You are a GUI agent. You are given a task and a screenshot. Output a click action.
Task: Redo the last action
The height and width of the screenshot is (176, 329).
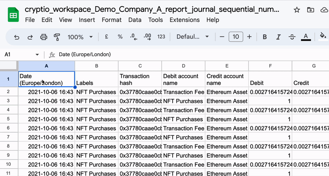click(30, 37)
